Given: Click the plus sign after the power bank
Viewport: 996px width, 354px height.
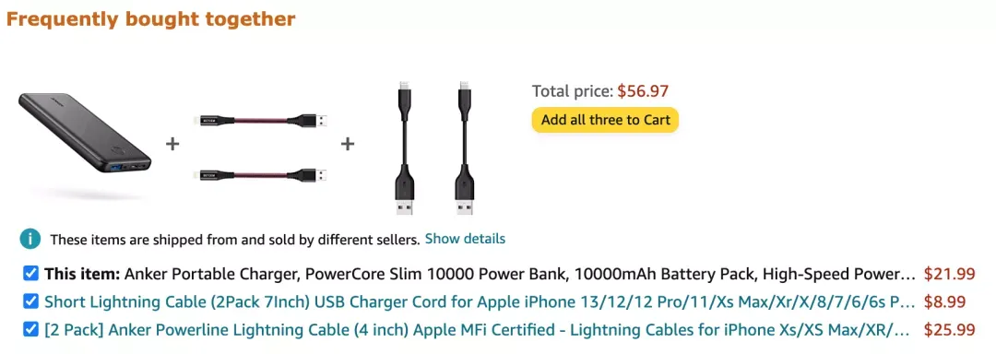Looking at the screenshot, I should click(172, 144).
